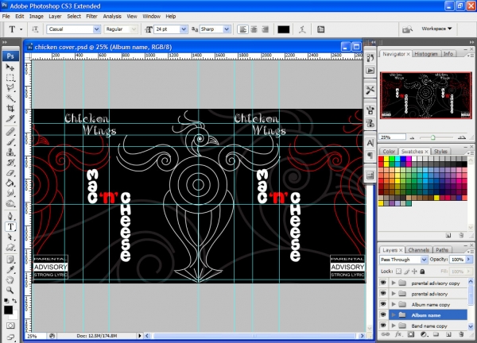Screen dimensions: 477x343
Task: Toggle lock all padlock
Action: [x=422, y=272]
